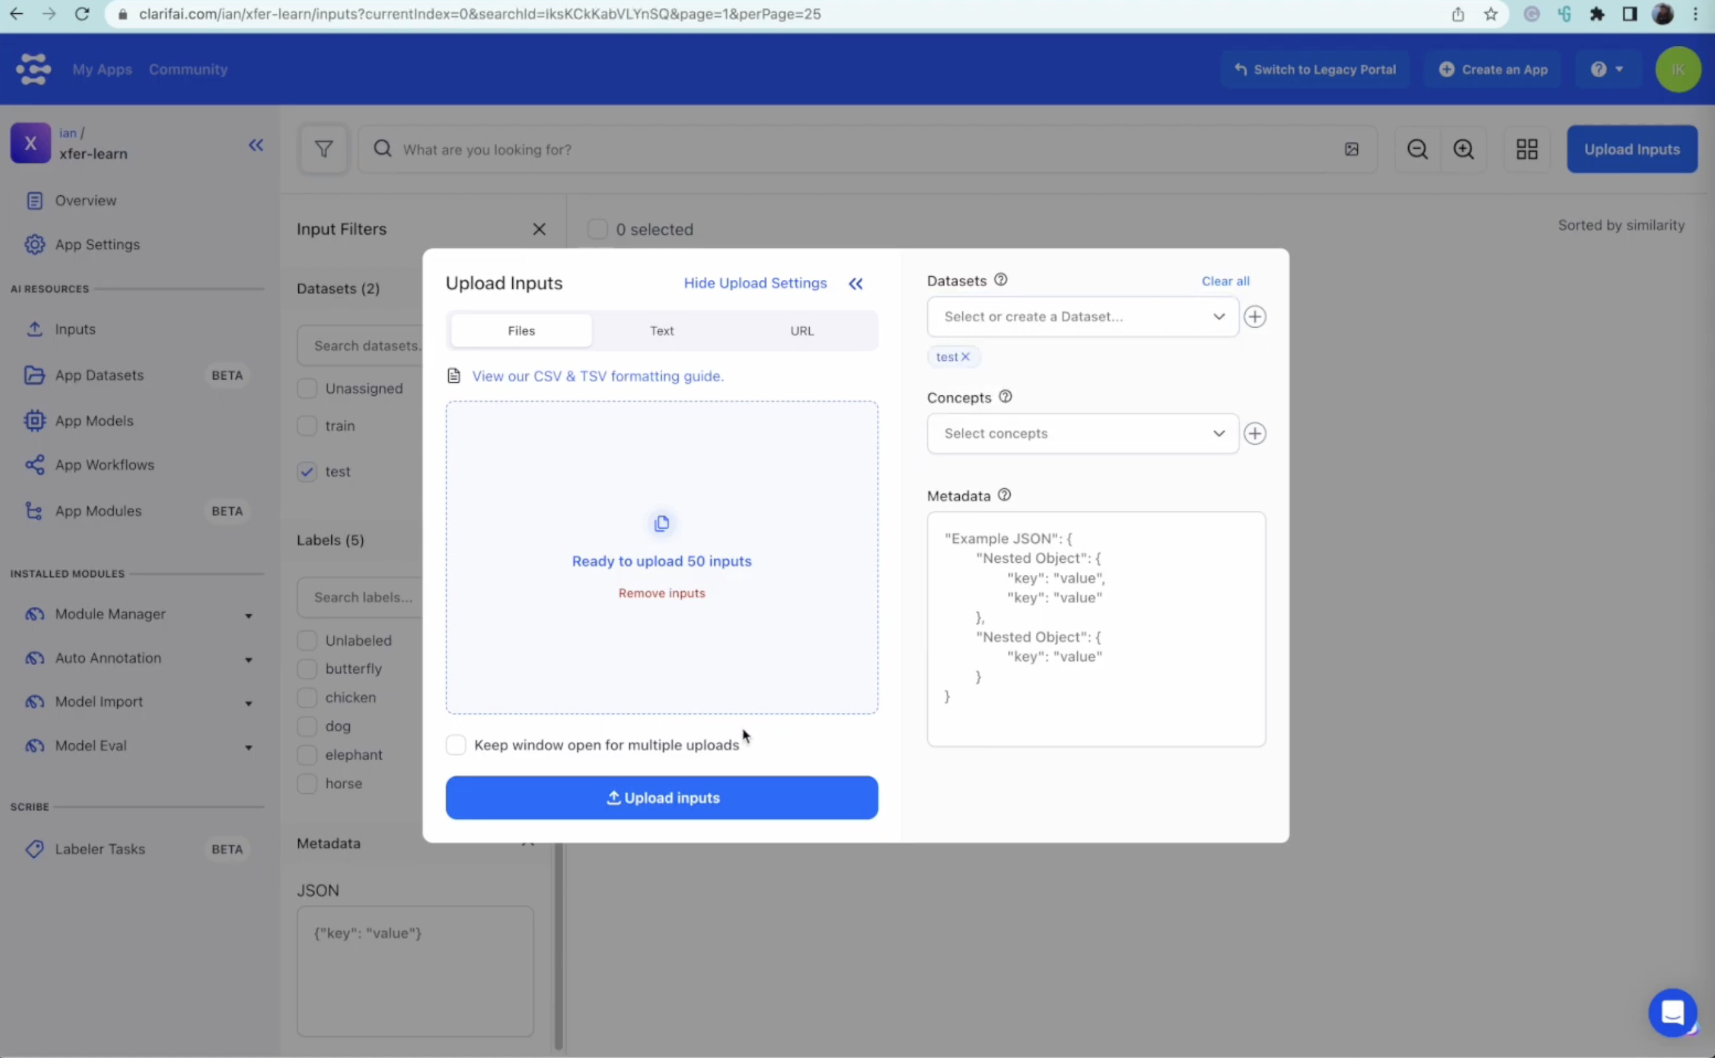The width and height of the screenshot is (1715, 1058).
Task: Switch to the Text tab
Action: point(662,331)
